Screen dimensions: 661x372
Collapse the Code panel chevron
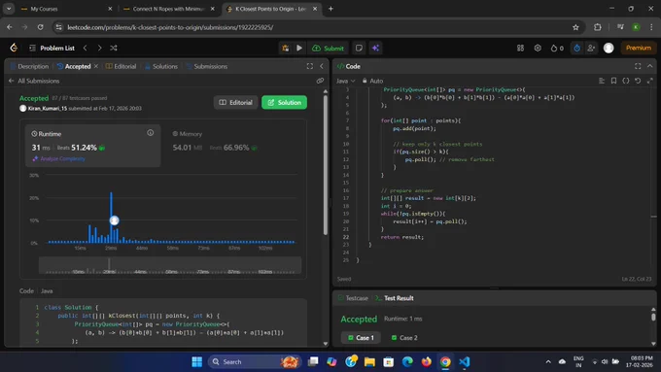click(x=649, y=66)
